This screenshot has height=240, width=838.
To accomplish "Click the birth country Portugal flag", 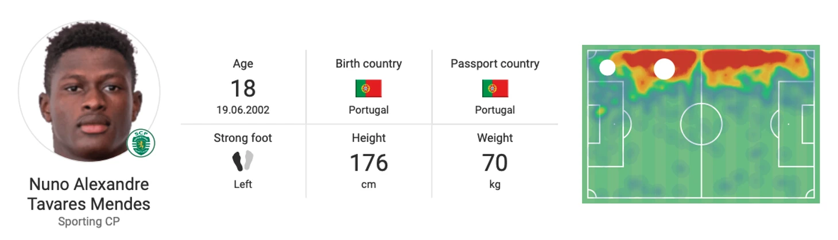I will coord(368,88).
